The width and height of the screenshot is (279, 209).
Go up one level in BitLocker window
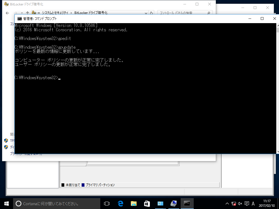pos(28,13)
